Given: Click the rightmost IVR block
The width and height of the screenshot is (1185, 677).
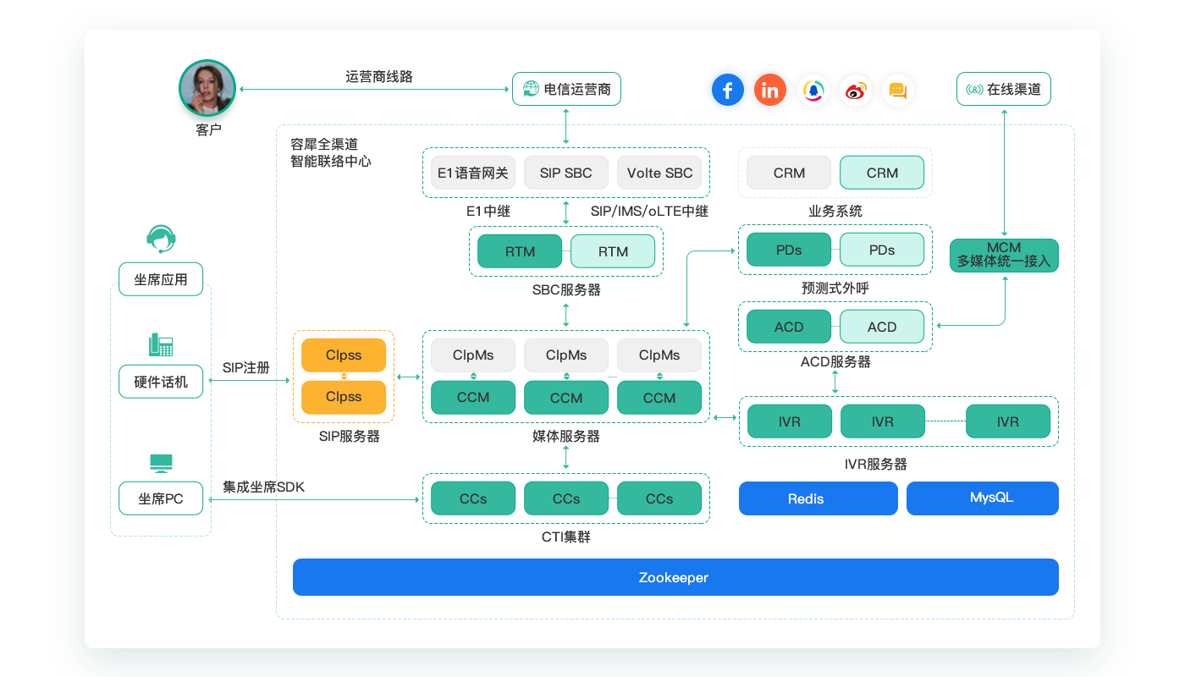Looking at the screenshot, I should (x=1007, y=421).
